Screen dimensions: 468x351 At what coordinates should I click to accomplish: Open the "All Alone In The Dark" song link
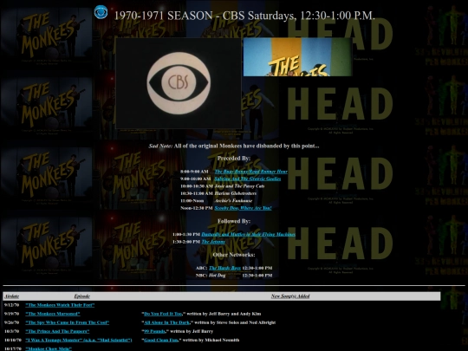(167, 322)
